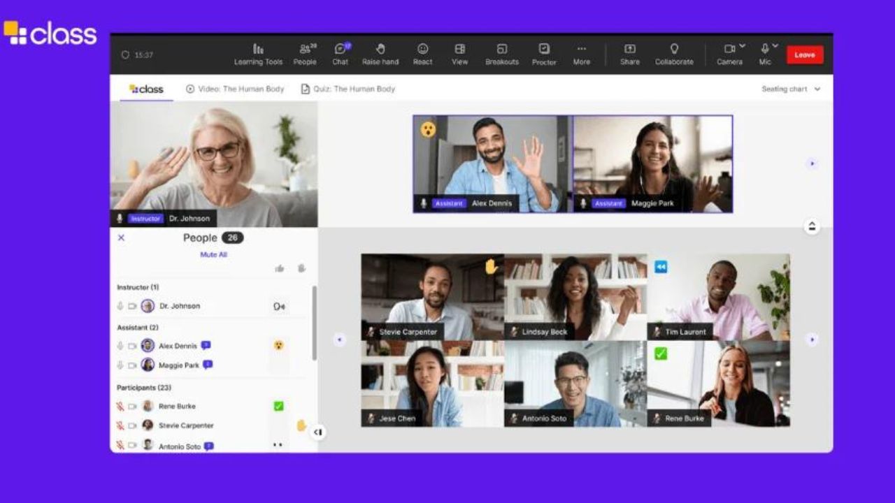Image resolution: width=895 pixels, height=503 pixels.
Task: Toggle Antonio Soto's camera in list
Action: click(132, 445)
